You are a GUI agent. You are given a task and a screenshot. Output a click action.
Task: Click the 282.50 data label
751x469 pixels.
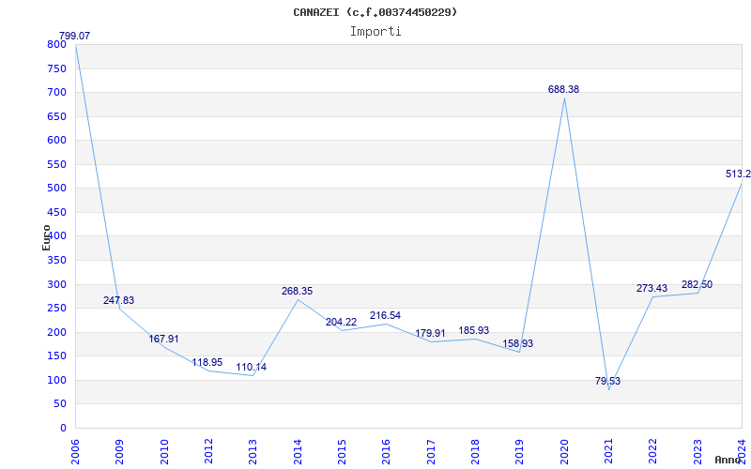tap(697, 285)
